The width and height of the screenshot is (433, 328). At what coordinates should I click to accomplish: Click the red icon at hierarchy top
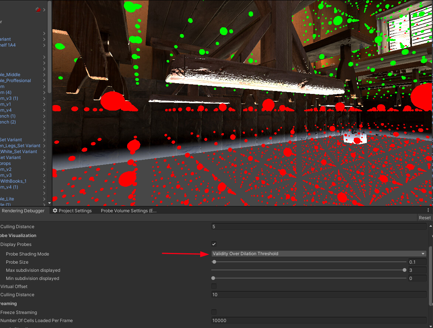[38, 10]
